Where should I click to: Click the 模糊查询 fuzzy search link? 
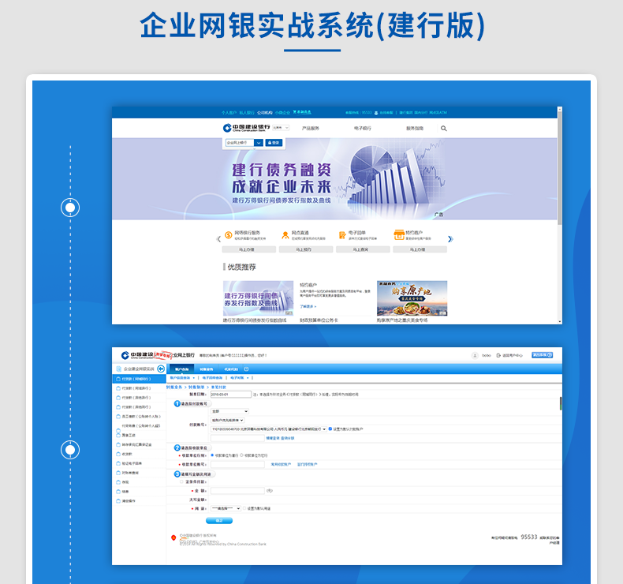pos(273,438)
